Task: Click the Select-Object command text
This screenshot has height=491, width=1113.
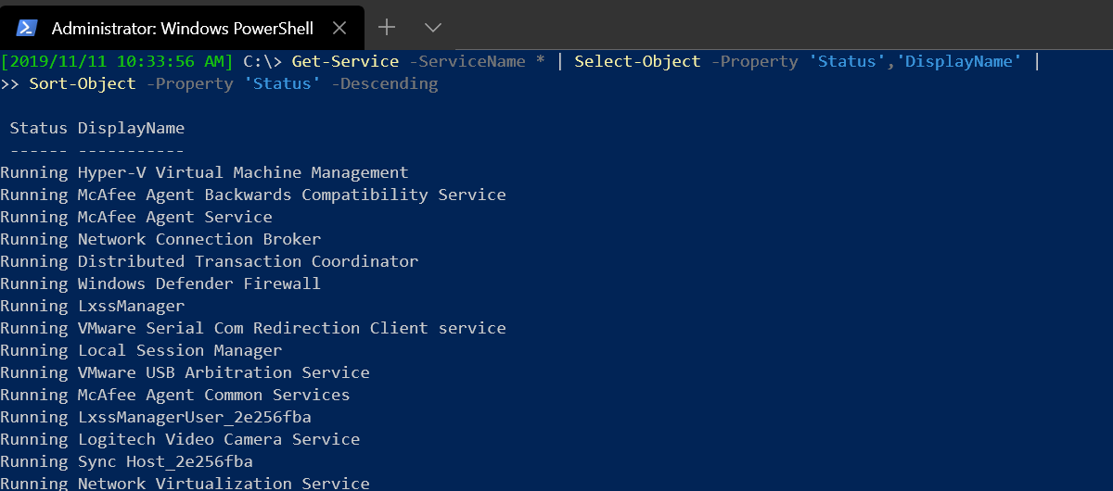Action: (x=637, y=61)
